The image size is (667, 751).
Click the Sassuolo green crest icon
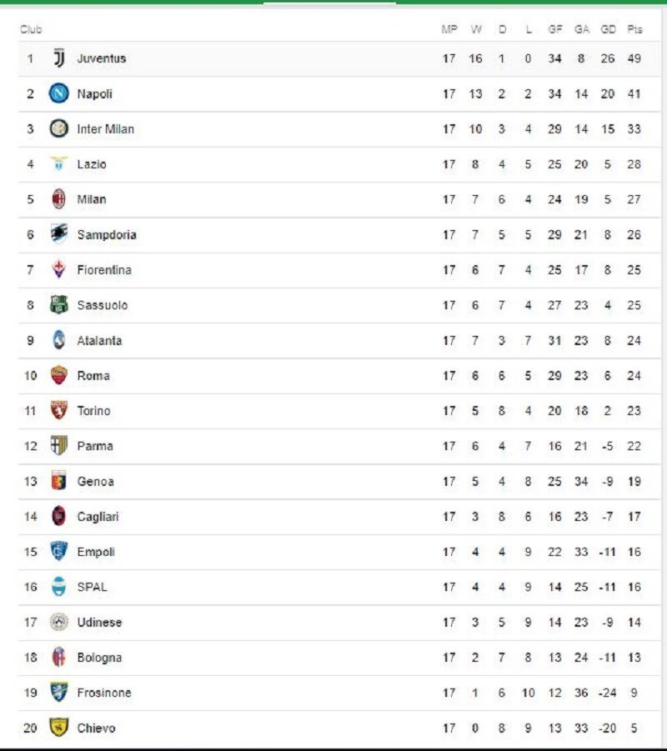[x=59, y=304]
